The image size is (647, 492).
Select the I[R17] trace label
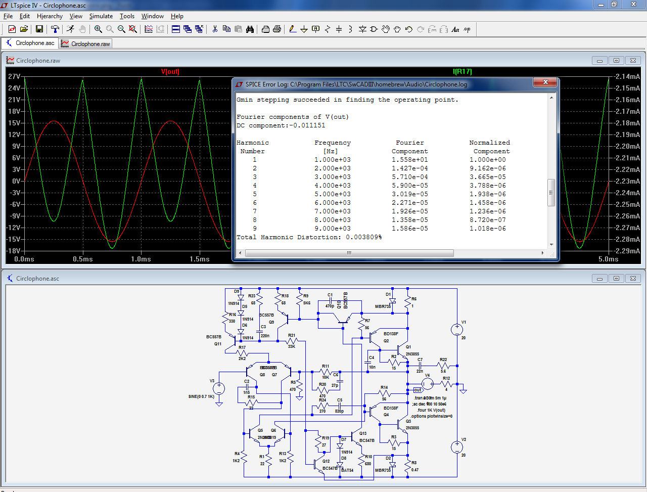click(x=463, y=71)
